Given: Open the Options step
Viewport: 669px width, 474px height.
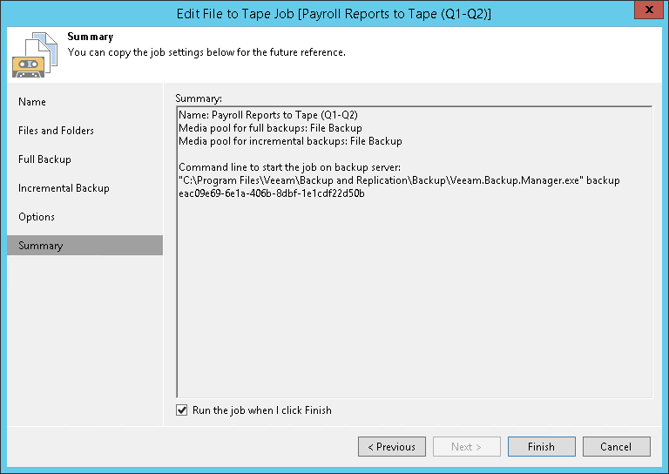Looking at the screenshot, I should pyautogui.click(x=37, y=217).
